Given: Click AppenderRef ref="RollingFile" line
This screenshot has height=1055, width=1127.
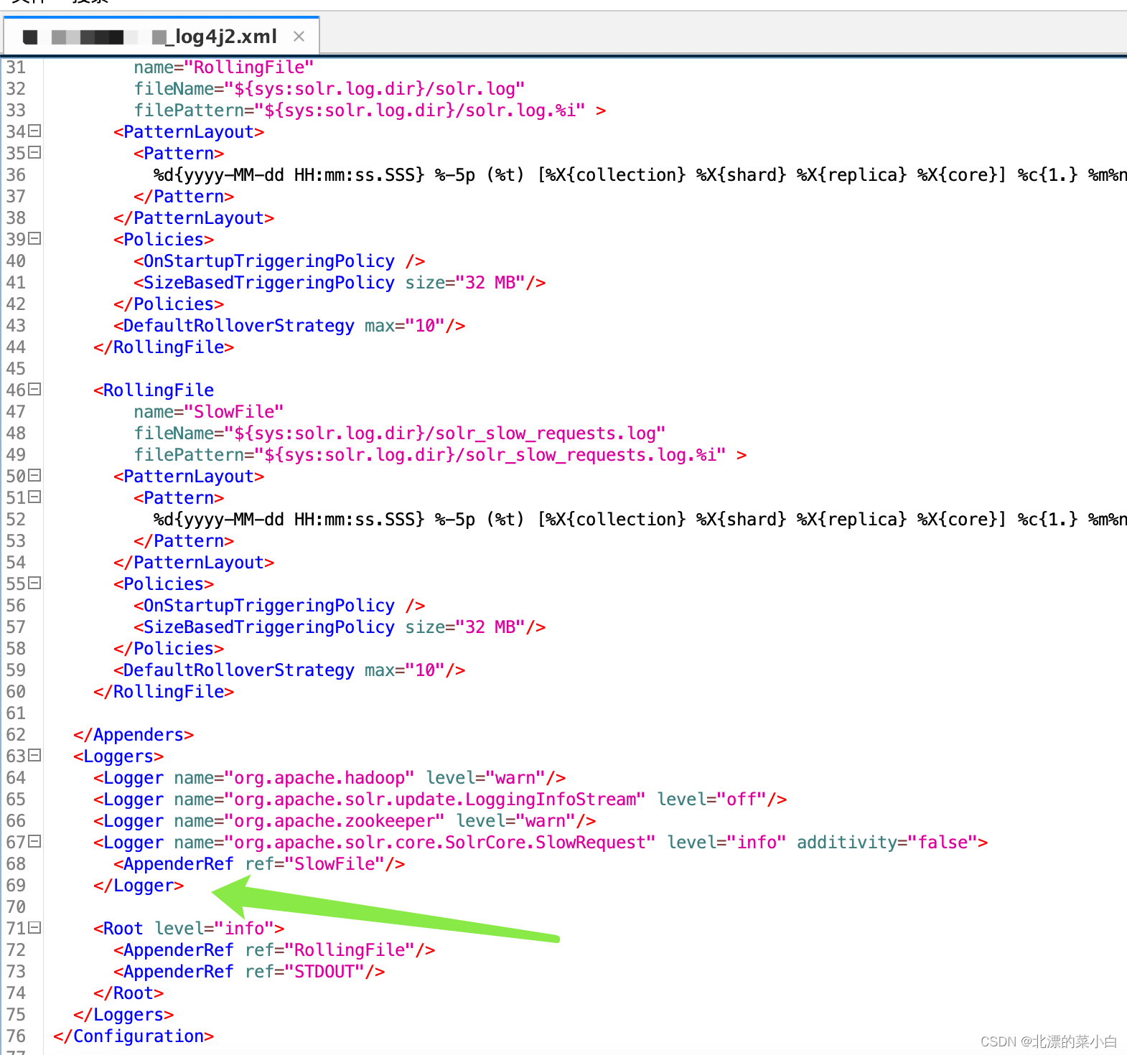Looking at the screenshot, I should tap(274, 950).
